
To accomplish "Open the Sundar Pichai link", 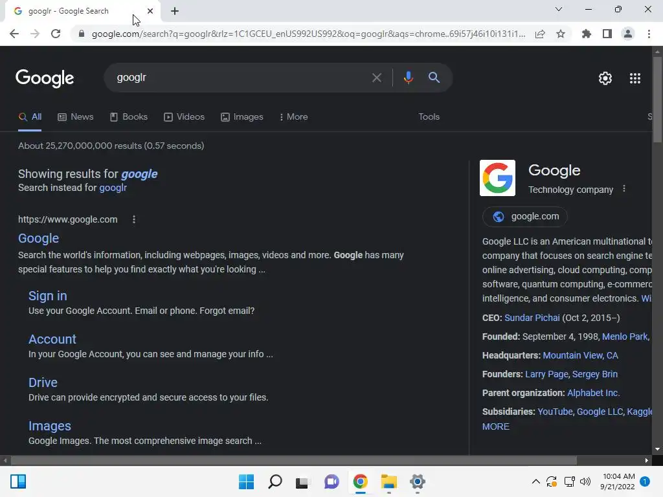I will [x=532, y=318].
